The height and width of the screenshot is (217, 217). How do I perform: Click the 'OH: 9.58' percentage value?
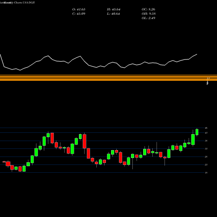pos(148,14)
